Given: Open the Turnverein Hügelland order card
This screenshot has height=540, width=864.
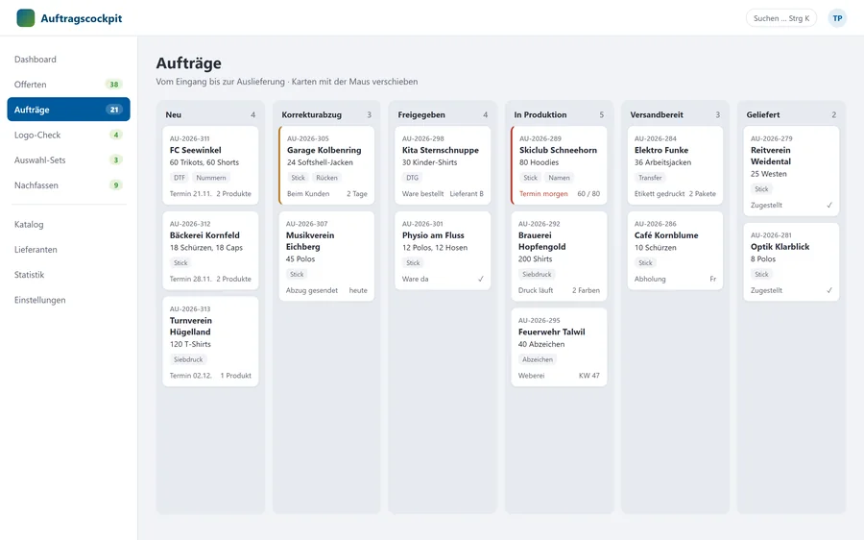Looking at the screenshot, I should pyautogui.click(x=210, y=341).
